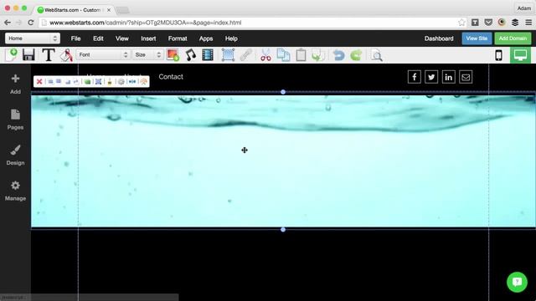The width and height of the screenshot is (536, 301).
Task: Go to the Dashboard
Action: (x=439, y=38)
